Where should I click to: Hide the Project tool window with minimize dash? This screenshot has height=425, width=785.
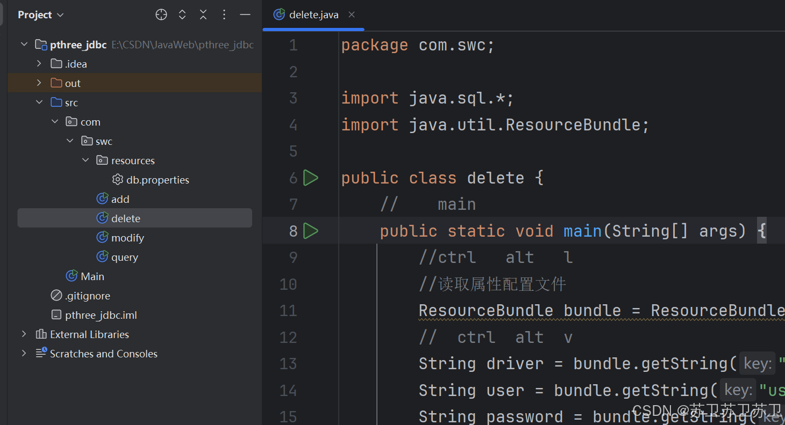[245, 14]
